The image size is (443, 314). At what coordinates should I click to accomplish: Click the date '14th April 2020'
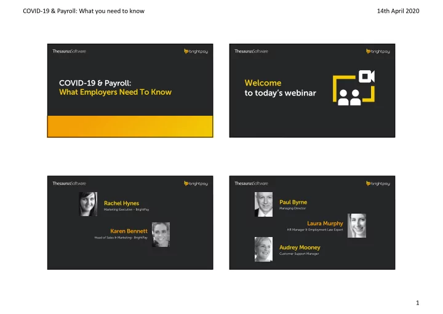(x=398, y=11)
